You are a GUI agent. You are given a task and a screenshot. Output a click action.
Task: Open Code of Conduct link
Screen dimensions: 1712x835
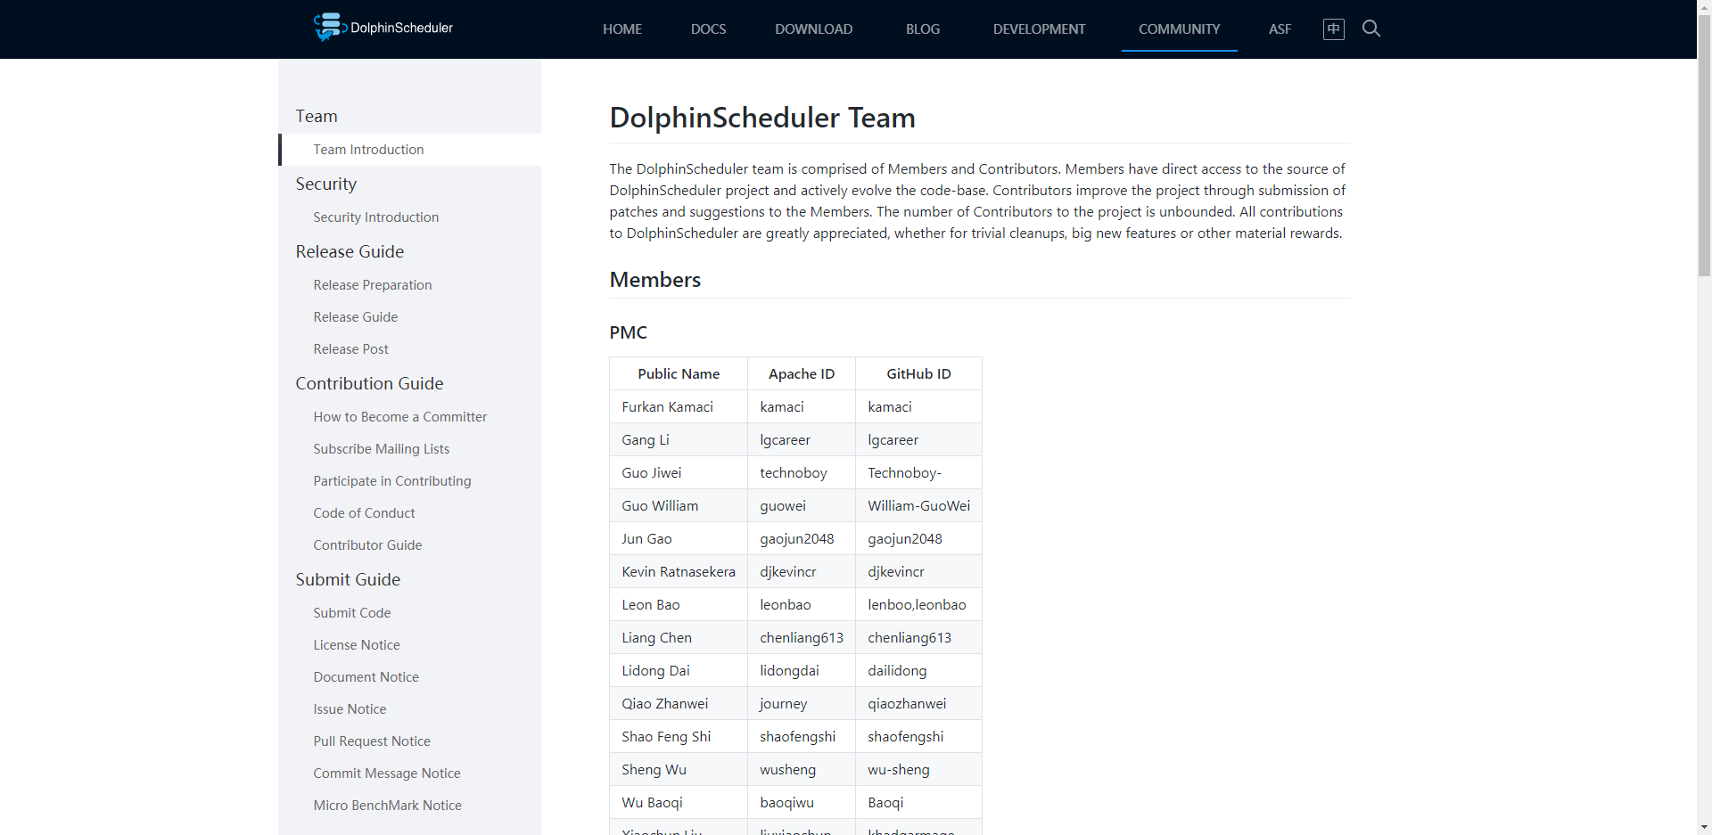click(364, 513)
